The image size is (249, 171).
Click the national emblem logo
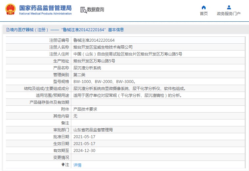point(10,10)
